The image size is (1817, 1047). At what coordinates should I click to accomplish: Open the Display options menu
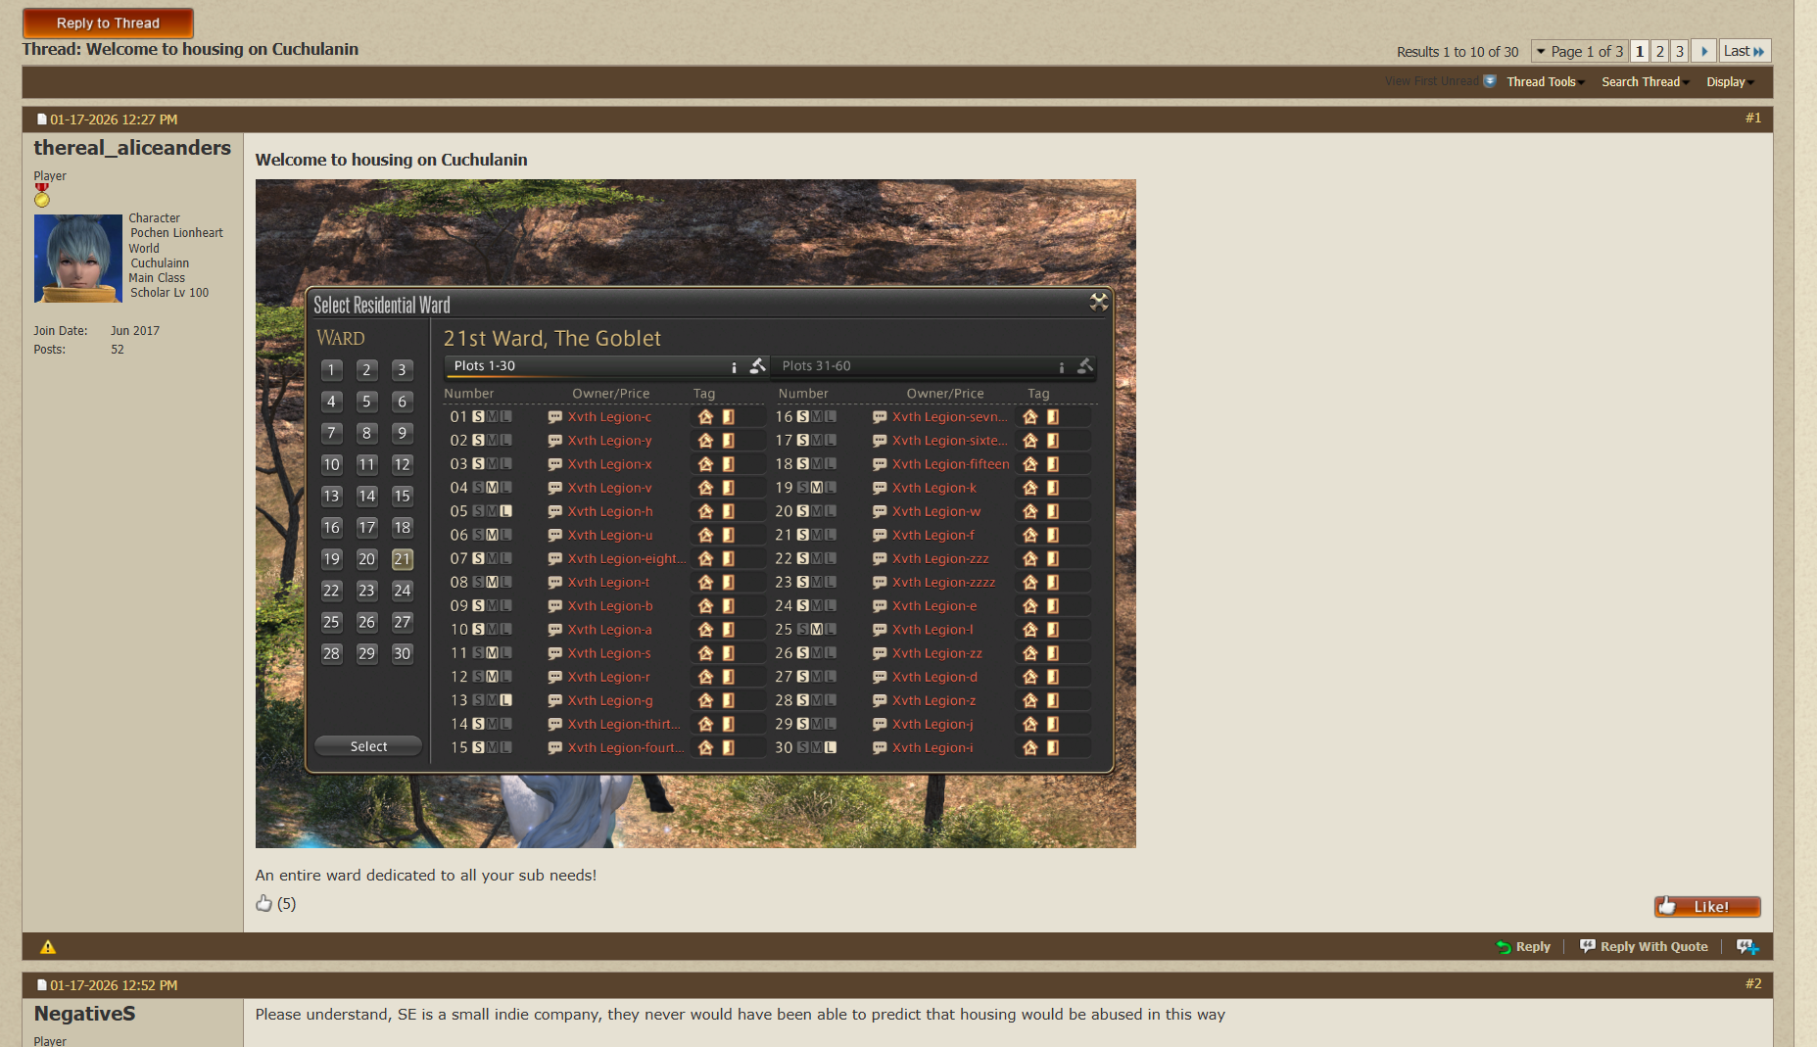pyautogui.click(x=1730, y=81)
